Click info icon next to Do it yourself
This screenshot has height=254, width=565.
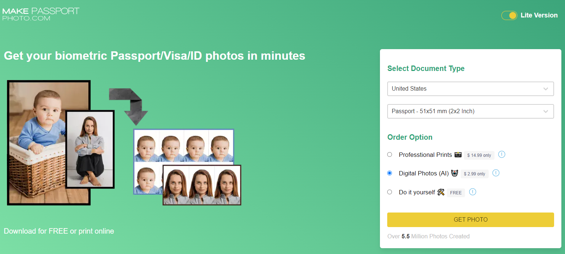(473, 192)
